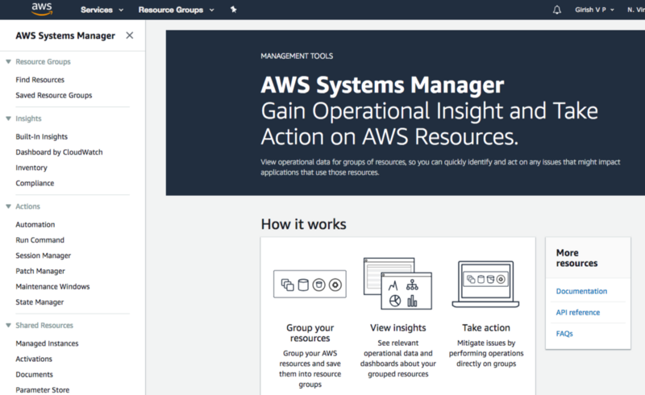Open Maintenance Windows
The height and width of the screenshot is (395, 645).
pos(52,287)
